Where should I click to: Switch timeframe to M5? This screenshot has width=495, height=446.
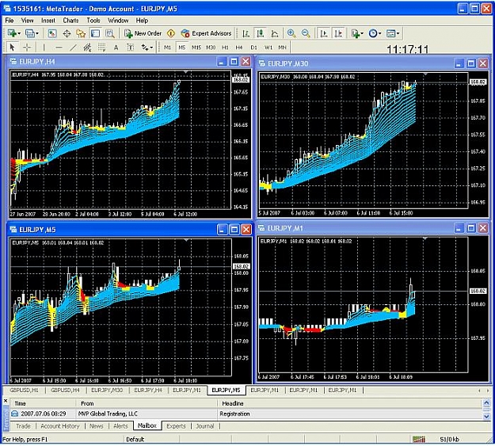182,48
